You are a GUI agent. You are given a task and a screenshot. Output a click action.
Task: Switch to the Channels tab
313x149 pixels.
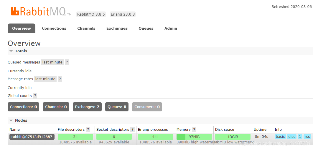86,28
